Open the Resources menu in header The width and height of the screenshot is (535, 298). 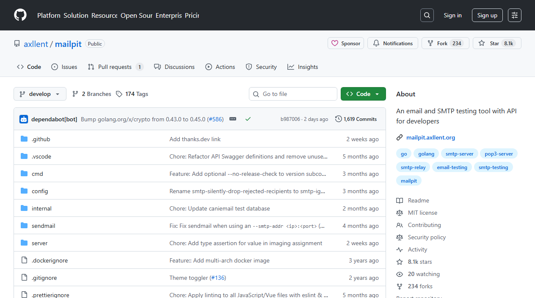pos(105,15)
